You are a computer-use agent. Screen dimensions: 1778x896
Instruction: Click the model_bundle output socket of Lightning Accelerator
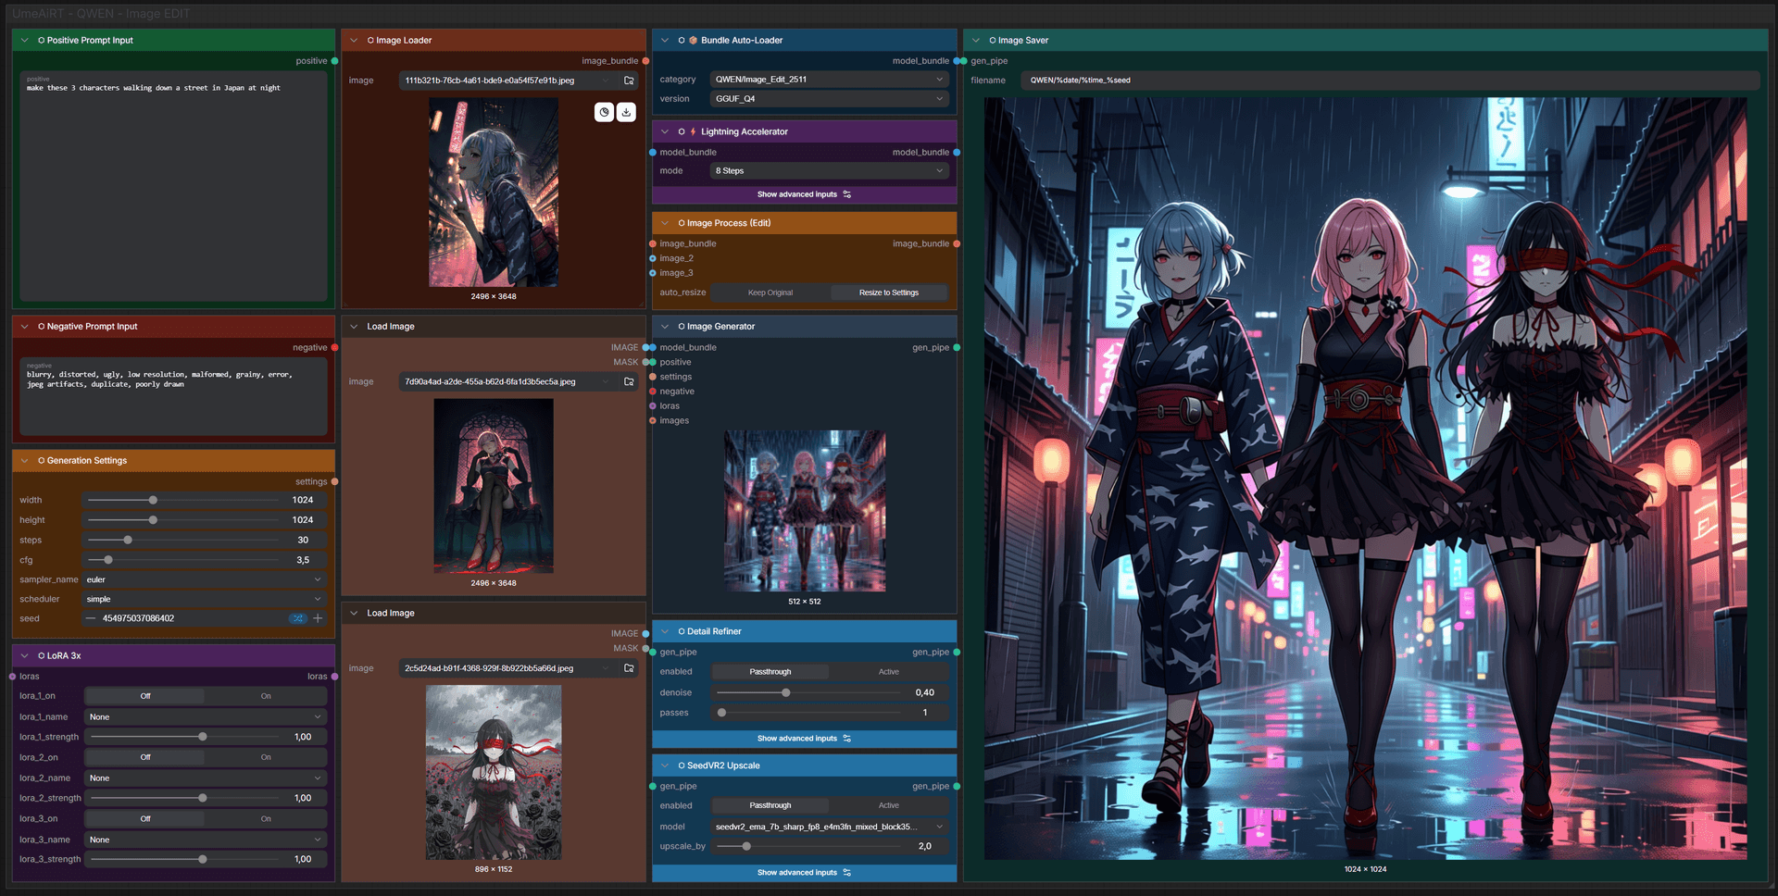(957, 153)
